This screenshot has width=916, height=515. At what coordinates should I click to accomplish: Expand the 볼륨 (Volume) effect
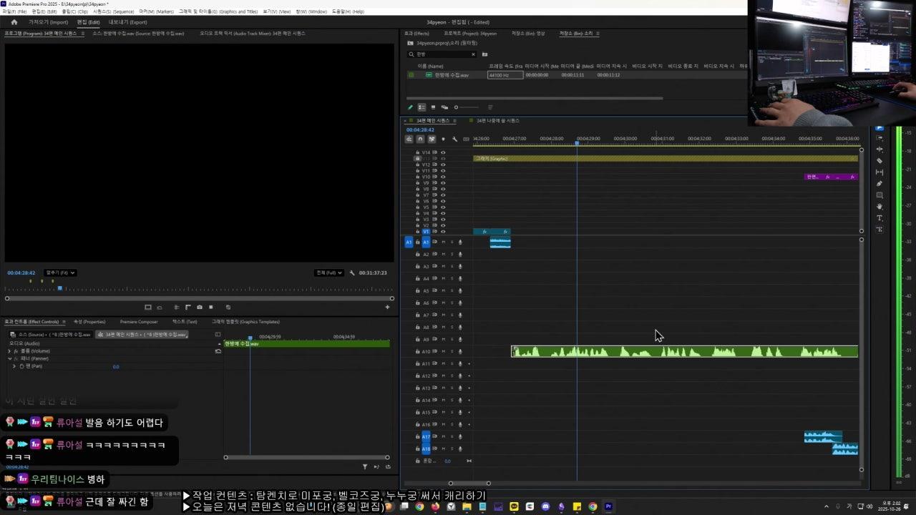9,351
